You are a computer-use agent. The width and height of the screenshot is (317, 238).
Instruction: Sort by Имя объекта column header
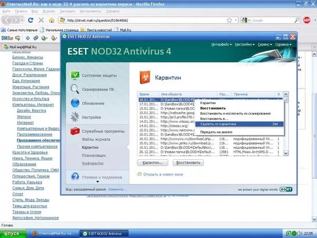[x=188, y=94]
